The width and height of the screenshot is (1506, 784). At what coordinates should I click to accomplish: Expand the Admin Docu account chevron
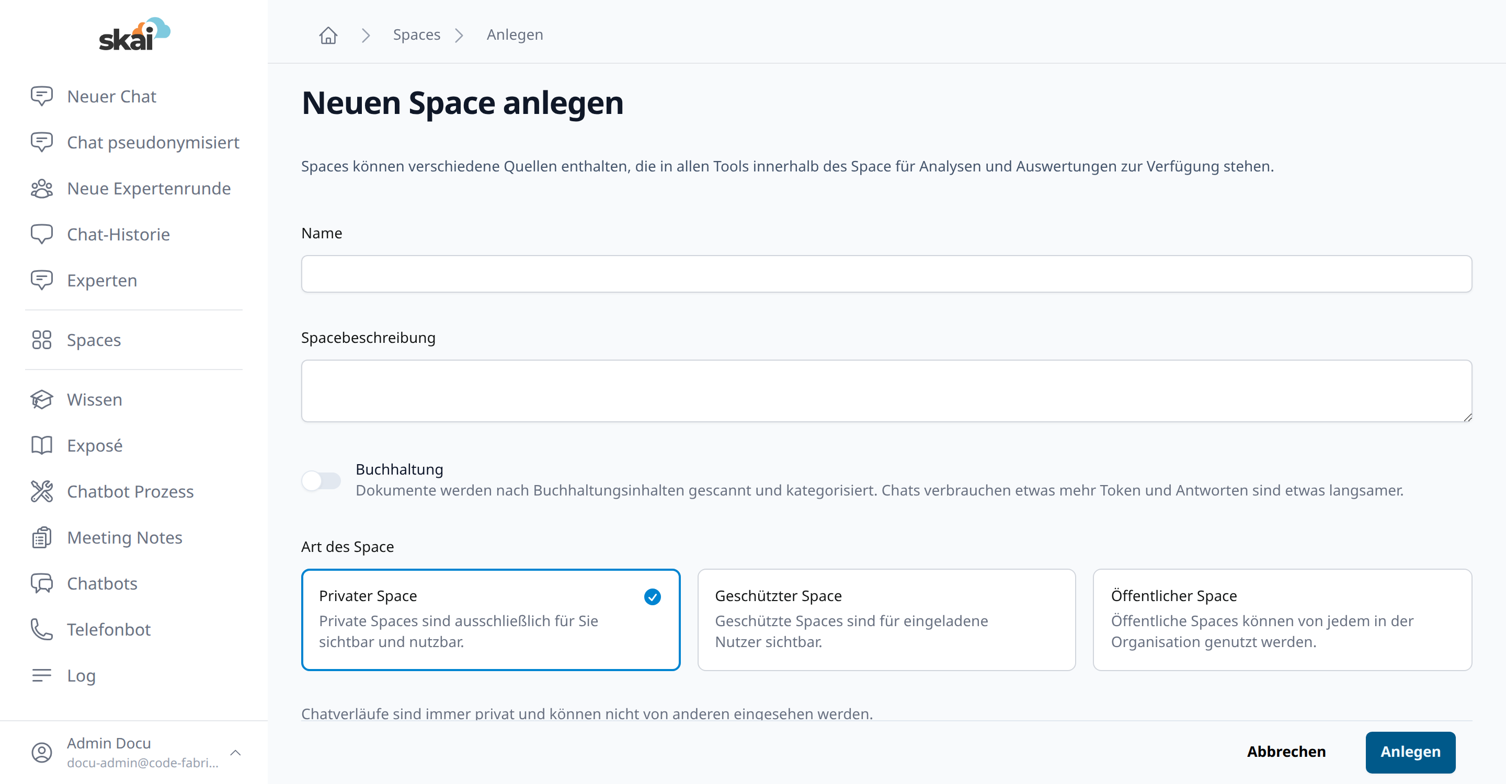[x=236, y=753]
